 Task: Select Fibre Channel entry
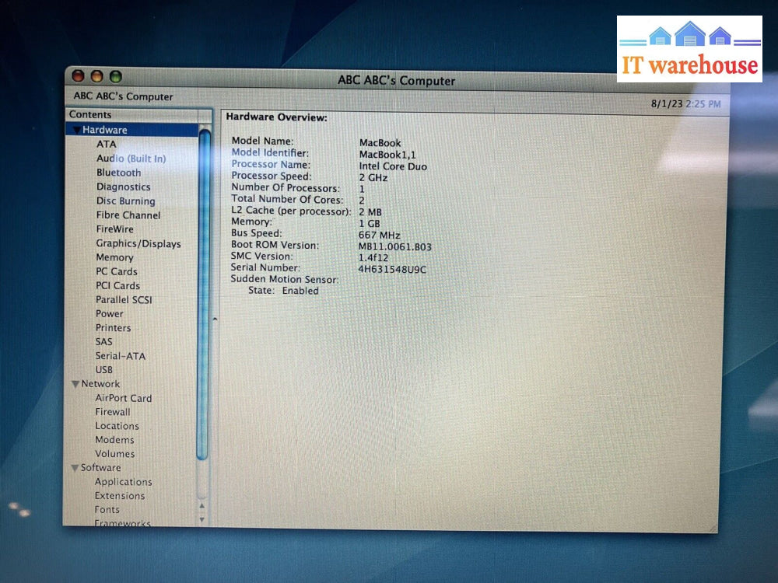[128, 215]
